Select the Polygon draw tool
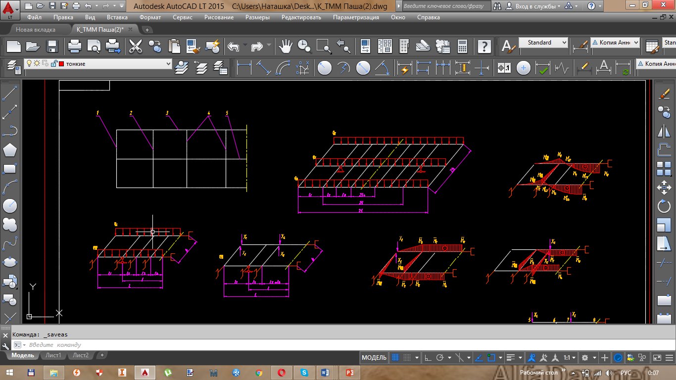 10,149
